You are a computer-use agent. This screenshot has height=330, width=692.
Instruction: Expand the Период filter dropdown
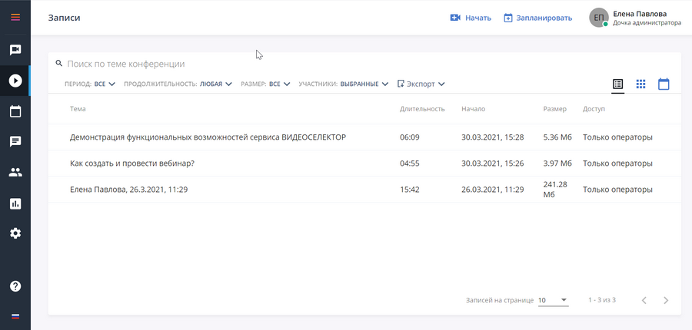tap(90, 84)
